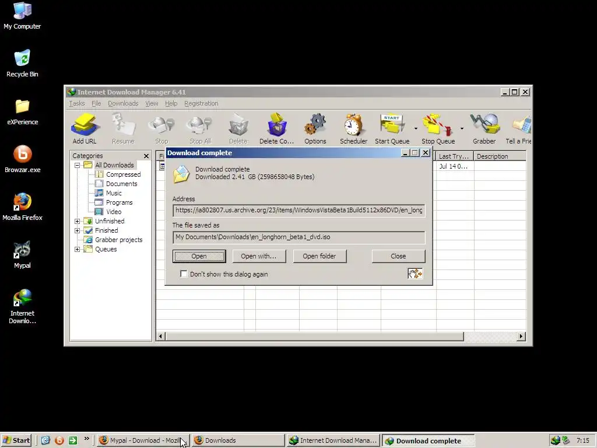Click the Resume toolbar icon
This screenshot has height=448, width=597.
tap(123, 128)
